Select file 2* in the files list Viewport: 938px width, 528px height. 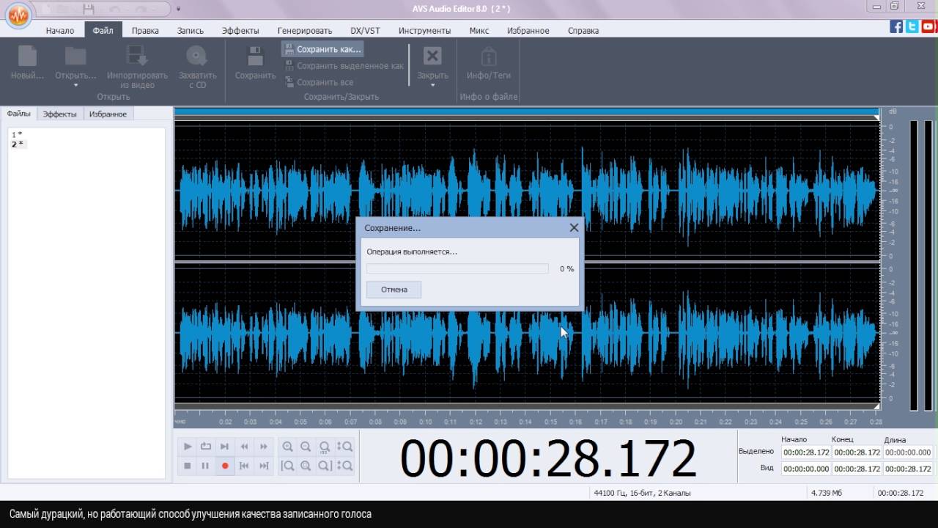click(17, 144)
